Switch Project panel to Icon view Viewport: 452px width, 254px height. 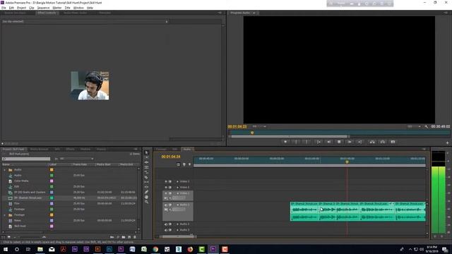(x=9, y=237)
